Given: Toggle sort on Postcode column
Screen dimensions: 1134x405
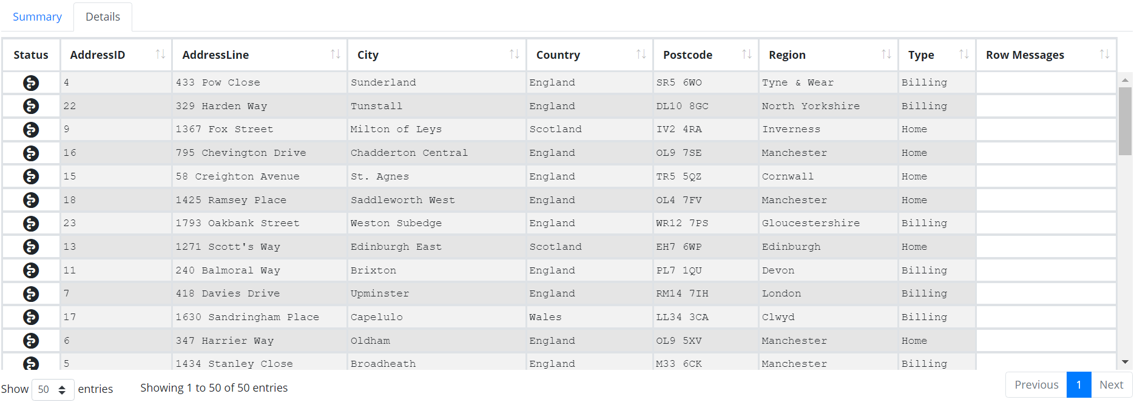Looking at the screenshot, I should click(746, 55).
